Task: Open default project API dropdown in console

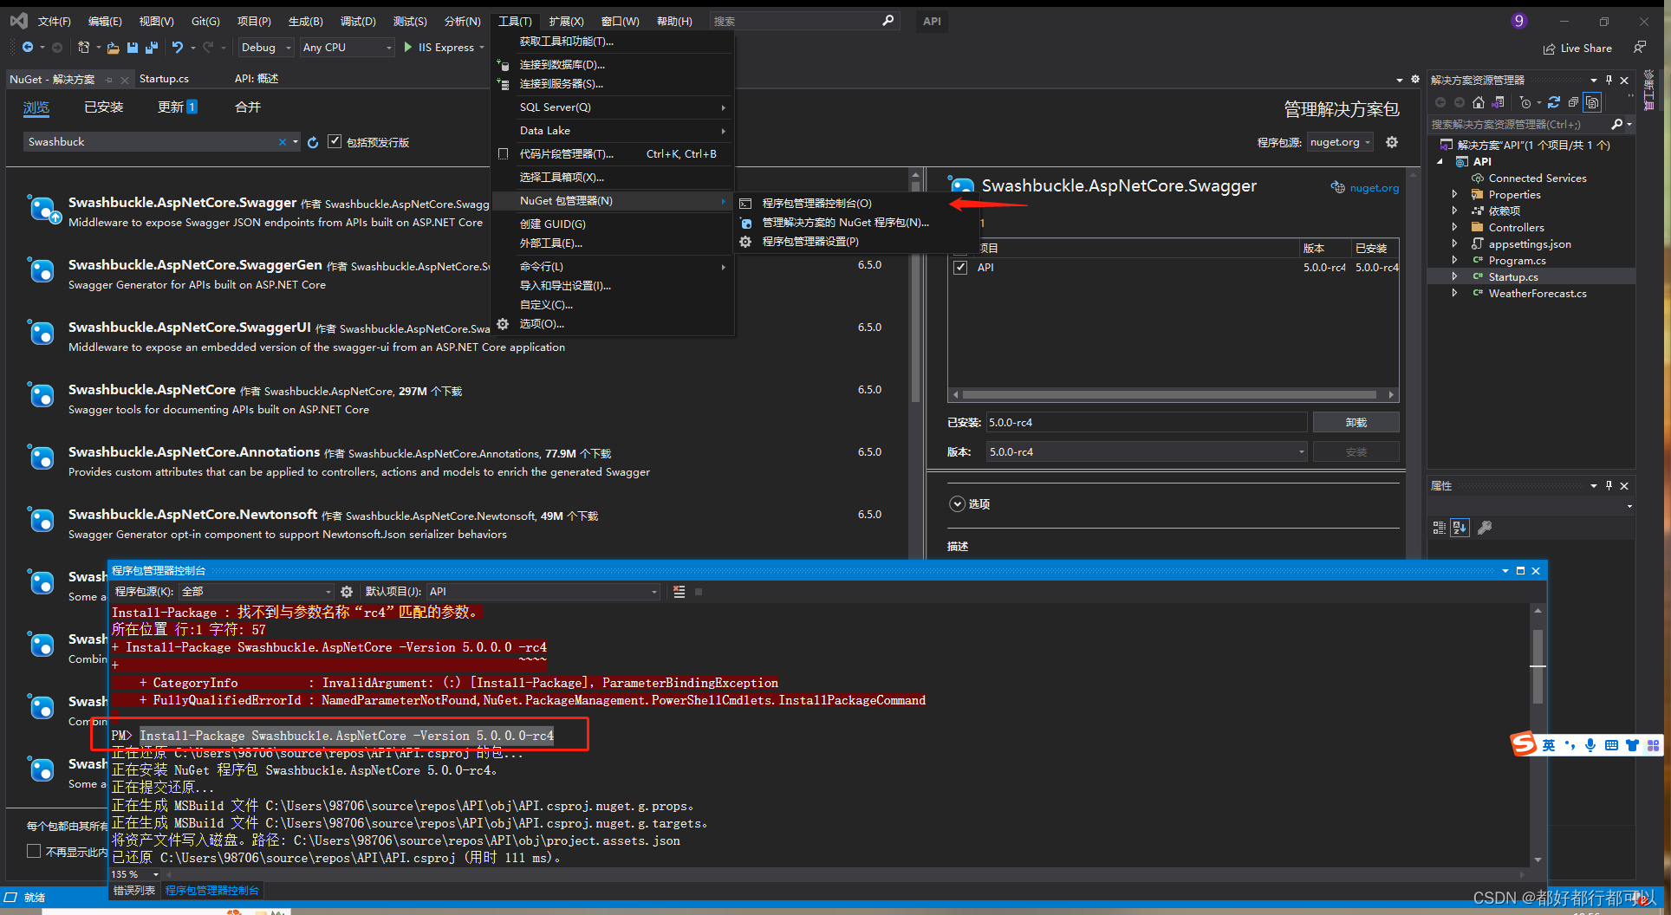Action: pos(543,592)
